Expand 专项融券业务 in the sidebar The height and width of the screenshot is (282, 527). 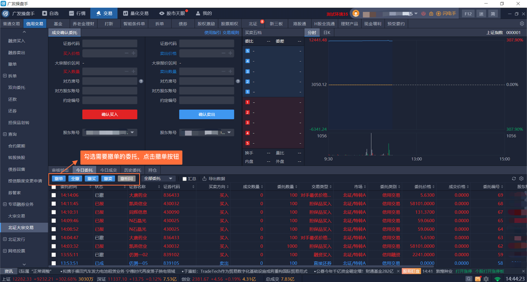(x=5, y=205)
